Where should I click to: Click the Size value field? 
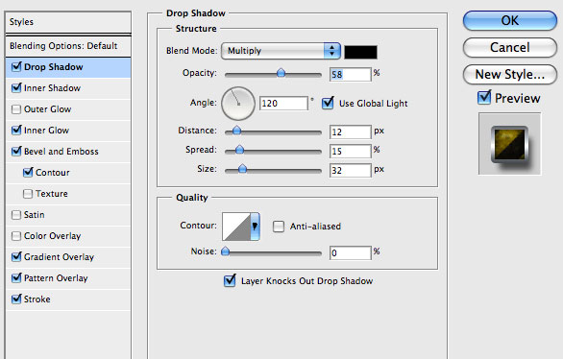(350, 170)
